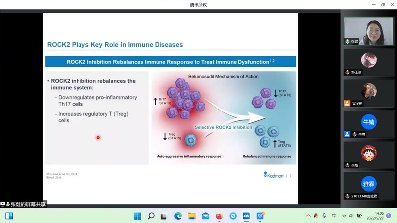The image size is (397, 223).
Task: Open the Windows Start menu
Action: [137, 216]
